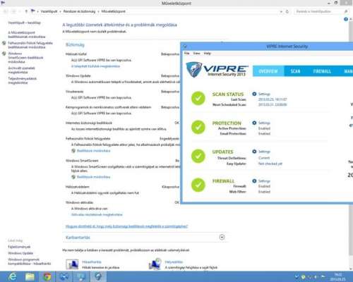Image resolution: width=353 pixels, height=282 pixels.
Task: Open the Settings link under Updates
Action: (x=264, y=152)
